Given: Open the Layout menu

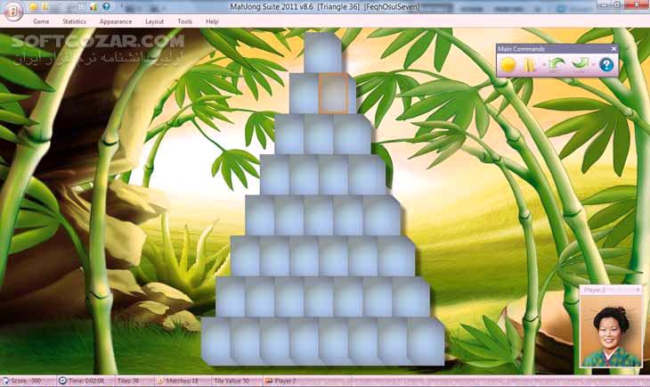Looking at the screenshot, I should tap(154, 21).
